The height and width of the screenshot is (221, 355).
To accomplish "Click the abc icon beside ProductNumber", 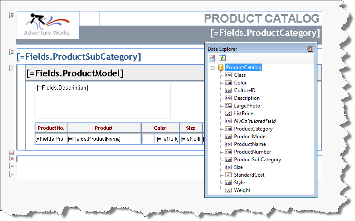I will pos(228,152).
